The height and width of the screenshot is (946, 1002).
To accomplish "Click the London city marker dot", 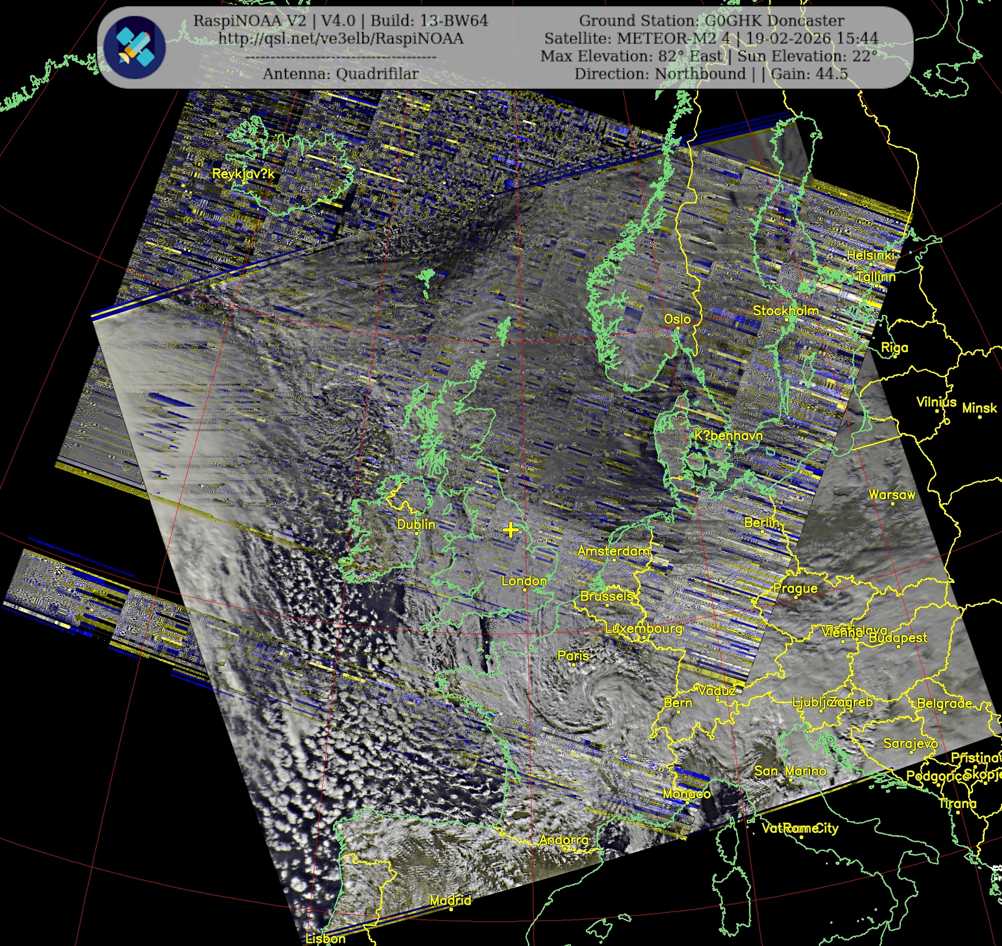I will tap(525, 590).
